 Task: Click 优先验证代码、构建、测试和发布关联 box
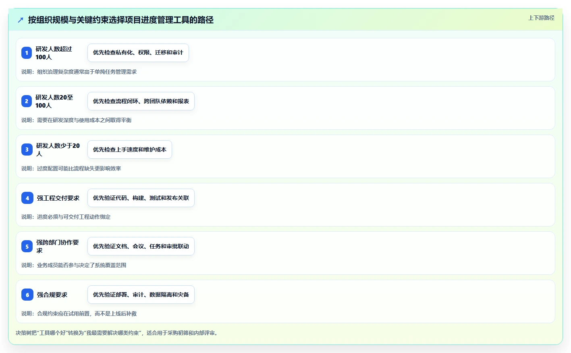coord(141,198)
